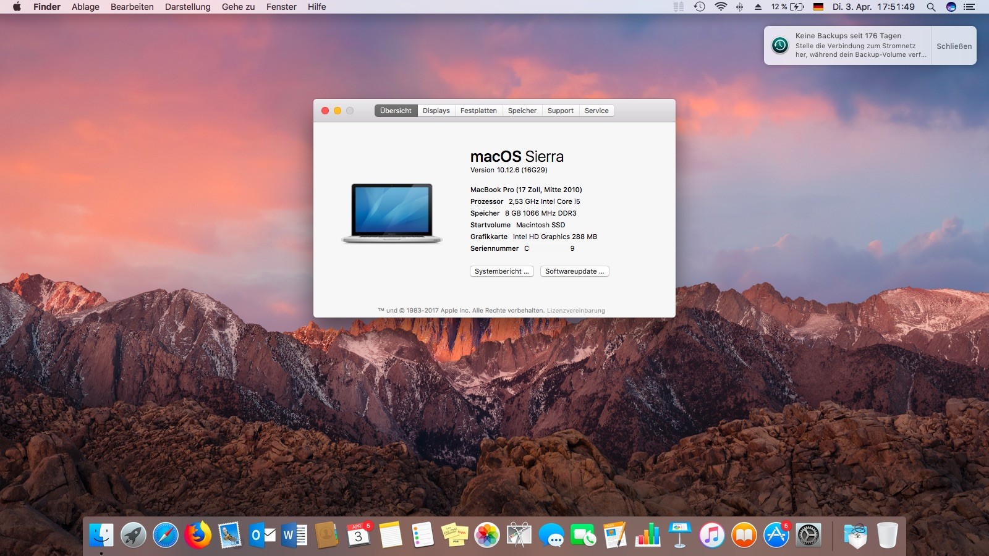Open Pages from the Dock
The image size is (989, 556).
[x=616, y=535]
